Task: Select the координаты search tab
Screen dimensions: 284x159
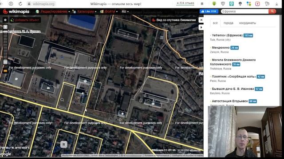Action: (x=248, y=23)
